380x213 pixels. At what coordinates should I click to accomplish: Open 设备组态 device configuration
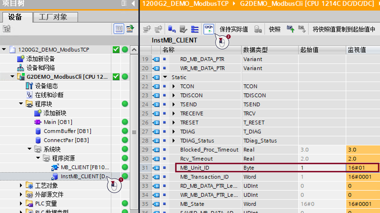tap(46, 86)
